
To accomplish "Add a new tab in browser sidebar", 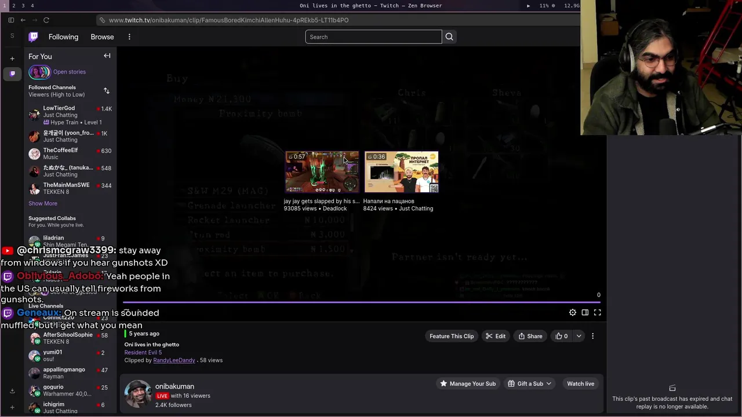I will point(12,58).
